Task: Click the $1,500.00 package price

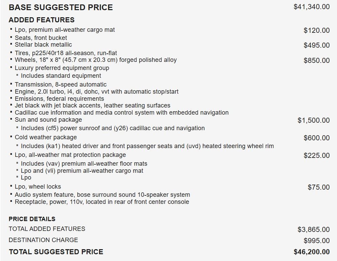Action: (x=313, y=120)
